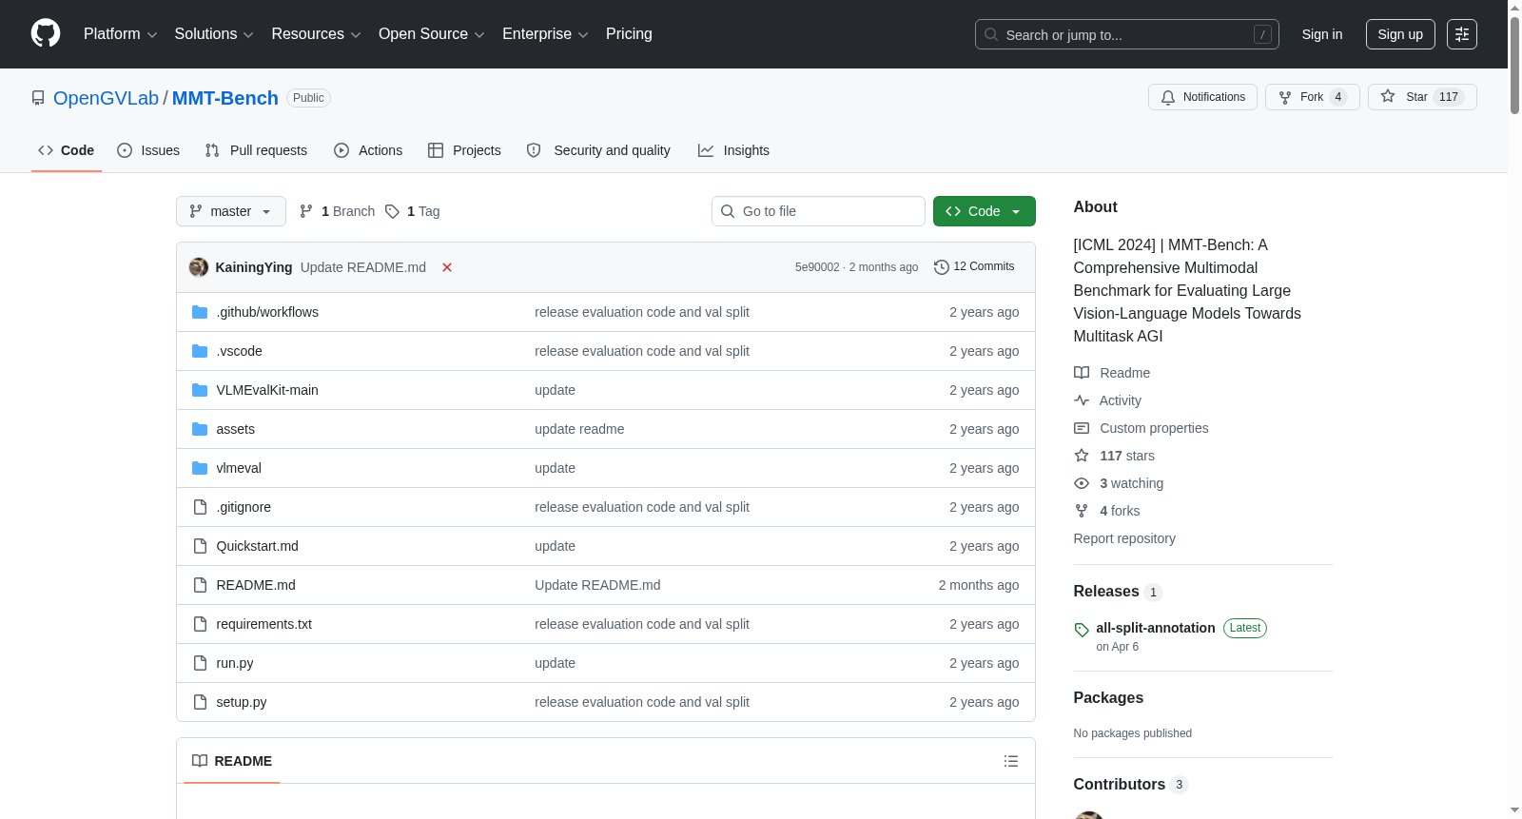The image size is (1522, 819).
Task: View the 1 Tag link
Action: click(x=413, y=211)
